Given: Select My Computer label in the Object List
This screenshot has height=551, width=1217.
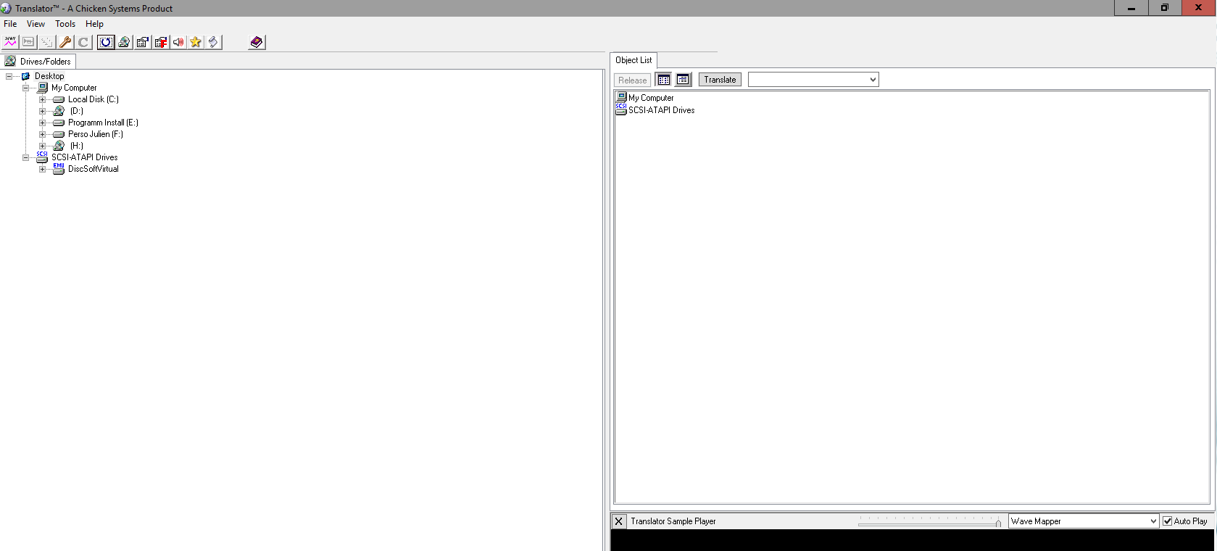Looking at the screenshot, I should 651,98.
